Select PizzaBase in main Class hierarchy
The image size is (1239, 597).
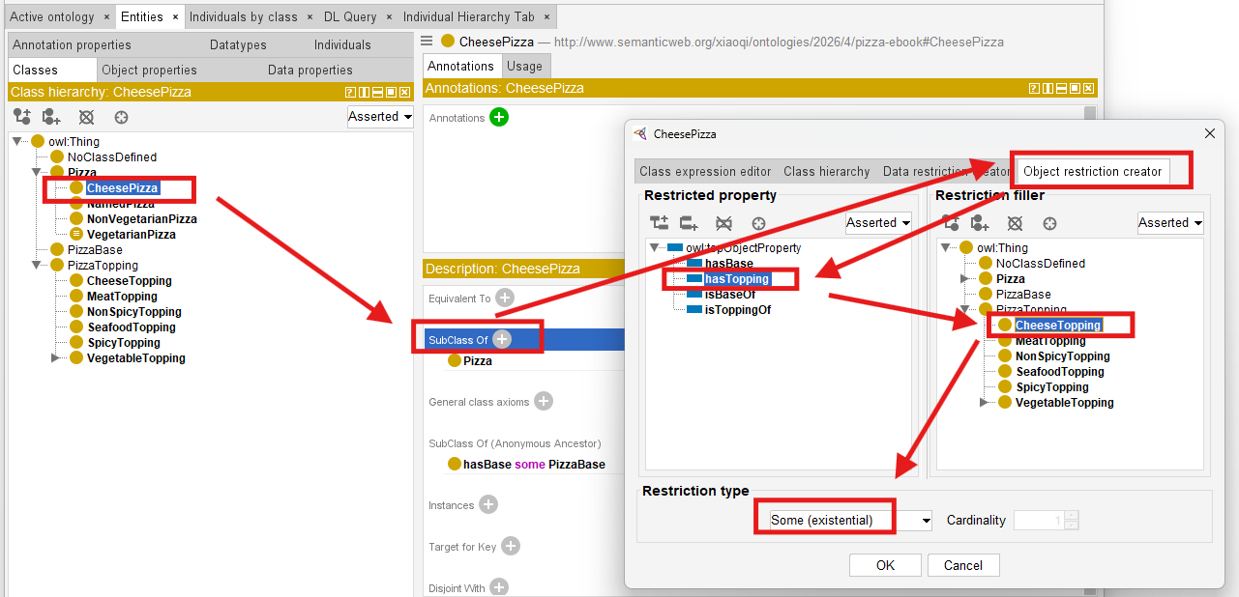[x=95, y=249]
